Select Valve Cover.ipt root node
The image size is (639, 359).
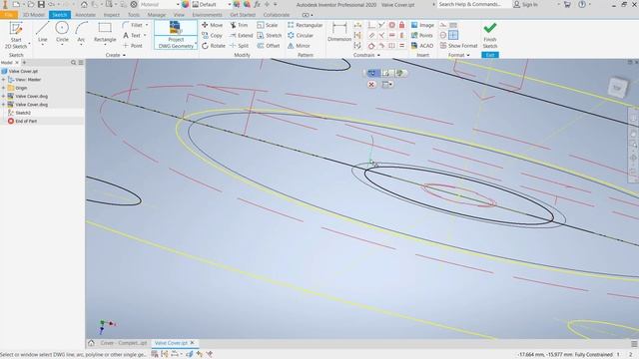pyautogui.click(x=23, y=71)
